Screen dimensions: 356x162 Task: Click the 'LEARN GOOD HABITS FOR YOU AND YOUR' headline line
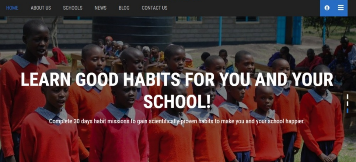[x=177, y=80]
